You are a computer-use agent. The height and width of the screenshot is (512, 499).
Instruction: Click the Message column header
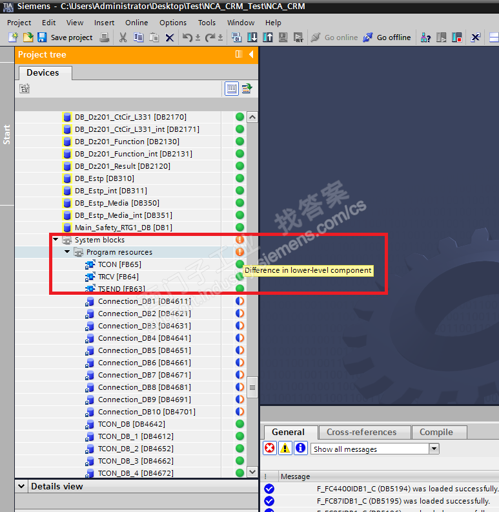(x=296, y=476)
